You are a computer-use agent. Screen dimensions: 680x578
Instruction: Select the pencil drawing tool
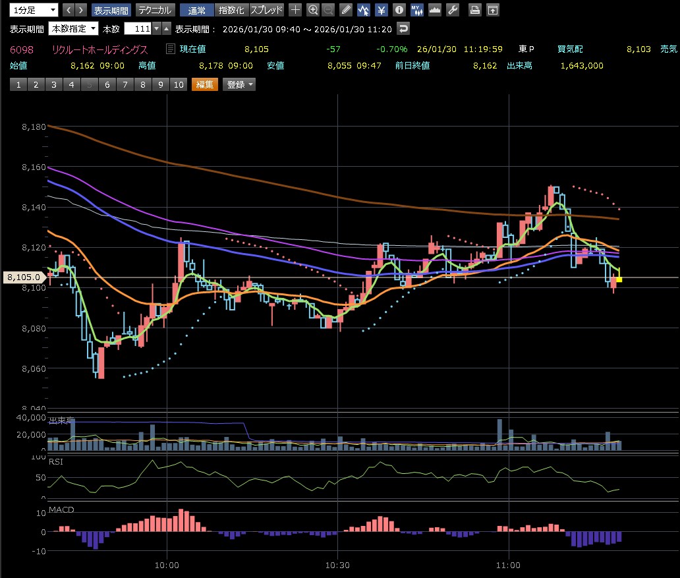347,10
